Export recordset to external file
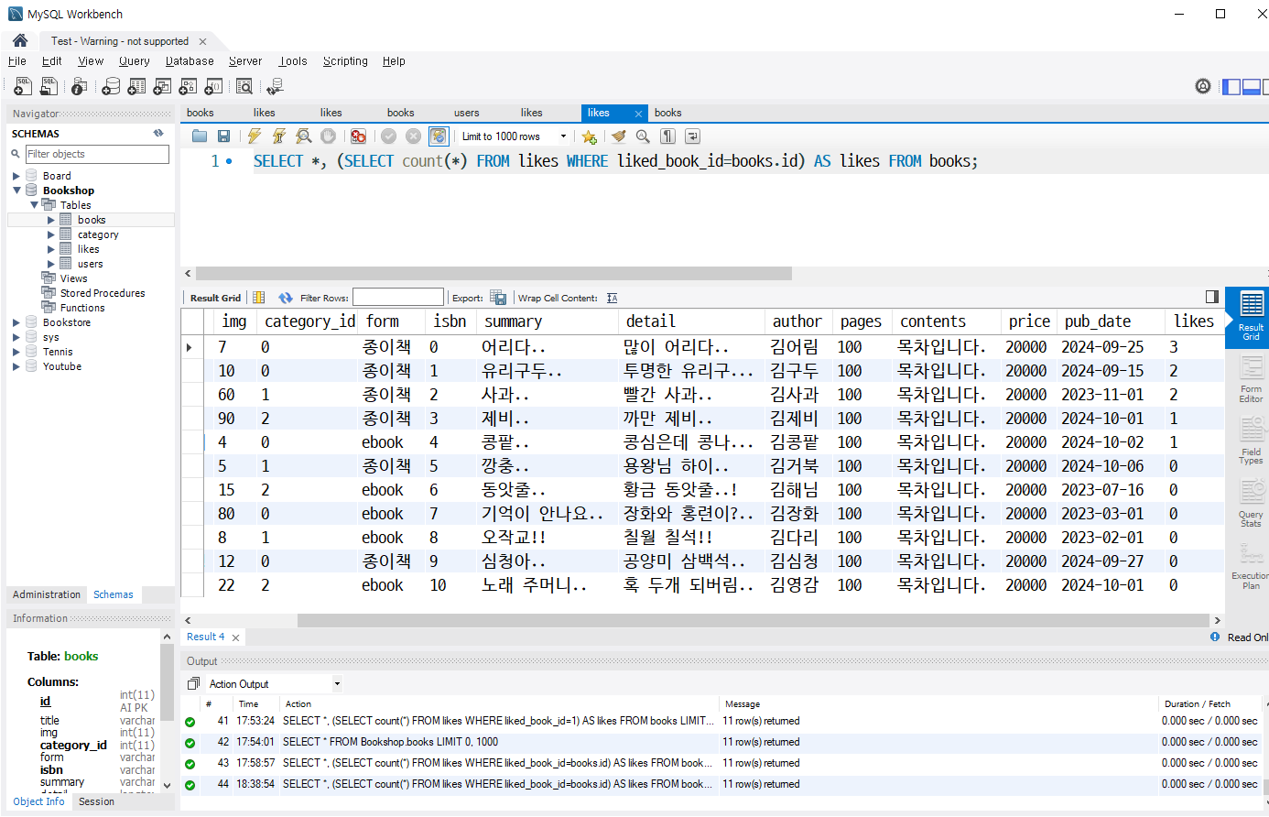Image resolution: width=1269 pixels, height=817 pixels. pos(498,298)
